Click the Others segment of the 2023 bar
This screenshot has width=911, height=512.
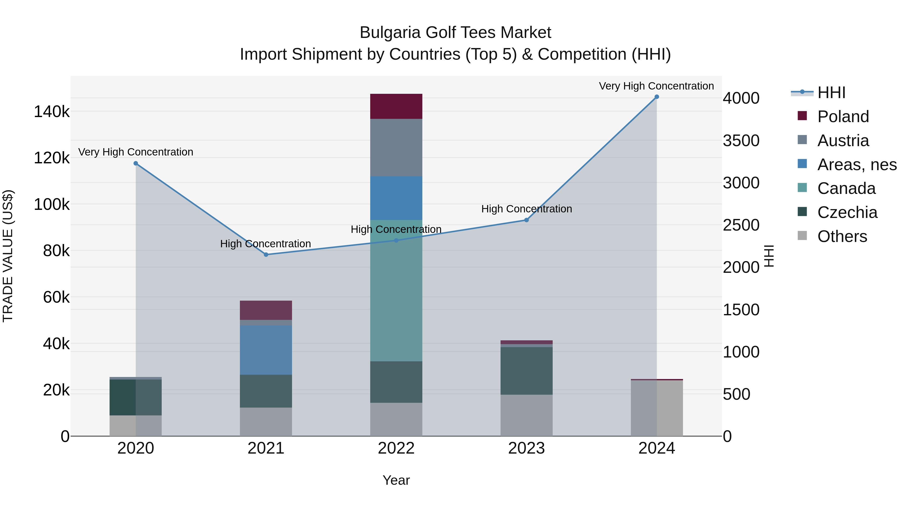click(x=527, y=415)
